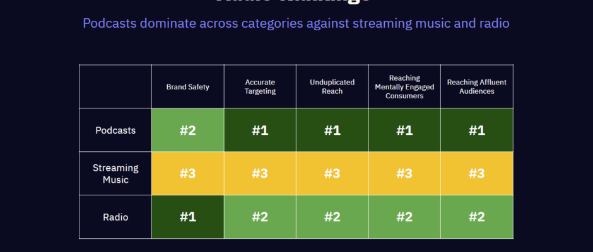The image size is (593, 252).
Task: Click Radio #2 cell under Reaching Affluent Audiences
Action: tap(477, 217)
